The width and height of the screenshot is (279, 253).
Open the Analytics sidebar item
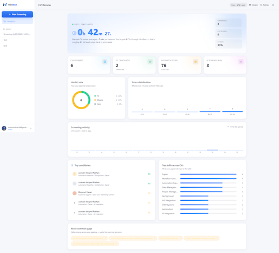17,21
